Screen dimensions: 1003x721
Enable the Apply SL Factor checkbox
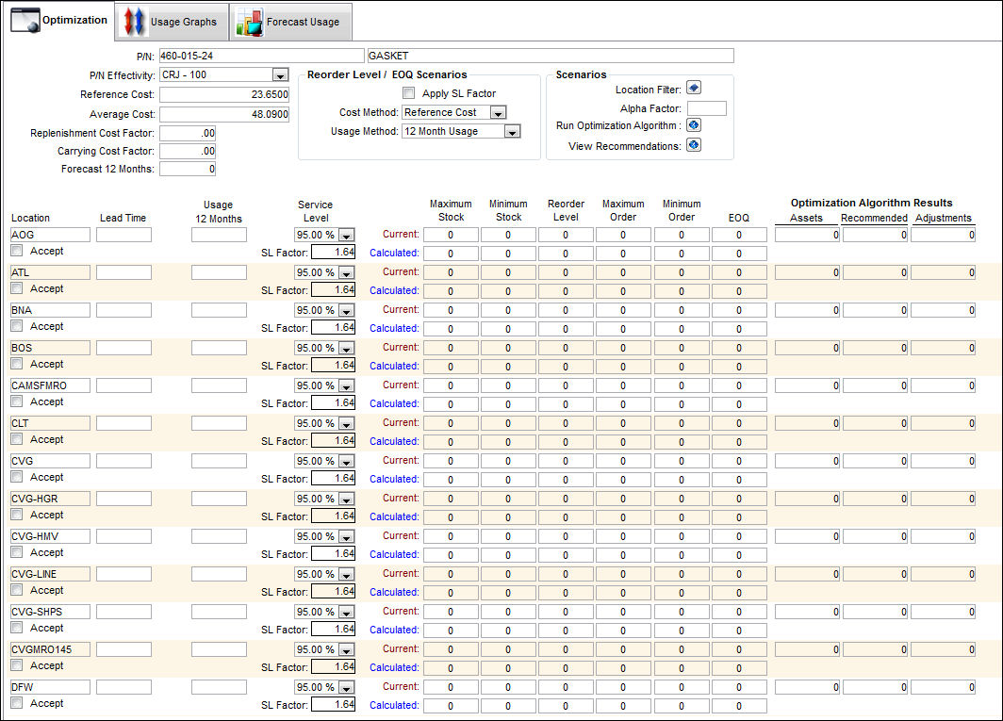[x=409, y=92]
